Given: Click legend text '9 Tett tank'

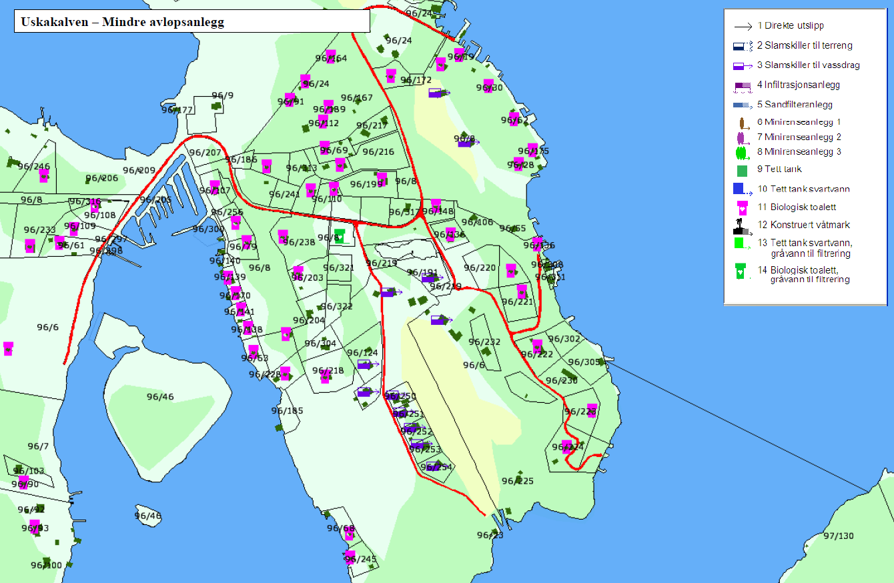Looking at the screenshot, I should [x=779, y=169].
